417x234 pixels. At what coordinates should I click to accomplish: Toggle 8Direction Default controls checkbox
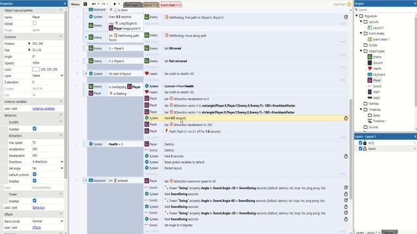click(x=35, y=174)
